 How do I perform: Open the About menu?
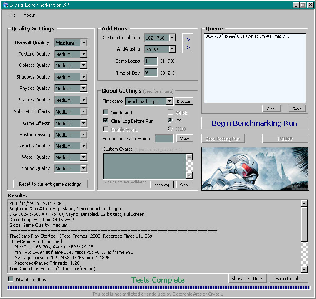pos(30,15)
